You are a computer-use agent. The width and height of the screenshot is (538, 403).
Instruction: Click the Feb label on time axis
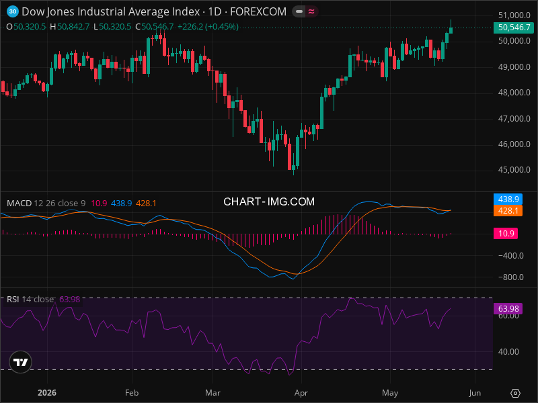click(x=132, y=393)
